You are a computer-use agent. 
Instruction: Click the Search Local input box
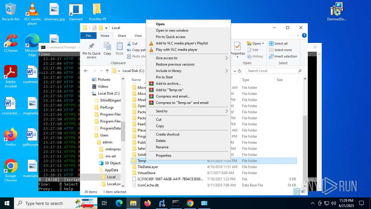(274, 71)
